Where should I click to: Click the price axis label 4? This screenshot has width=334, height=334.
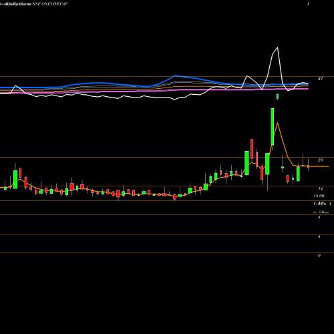click(x=319, y=236)
